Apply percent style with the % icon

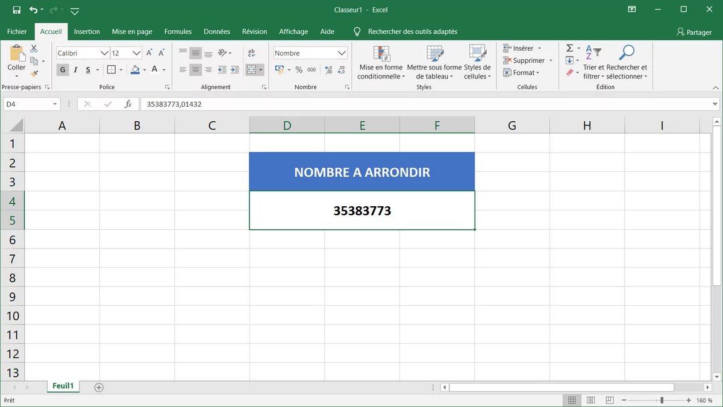(x=299, y=70)
